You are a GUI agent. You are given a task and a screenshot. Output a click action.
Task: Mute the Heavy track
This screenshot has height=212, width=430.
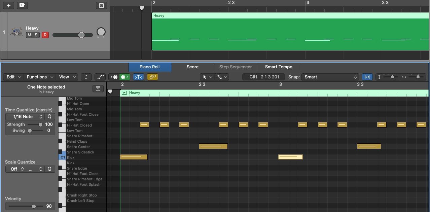point(29,35)
